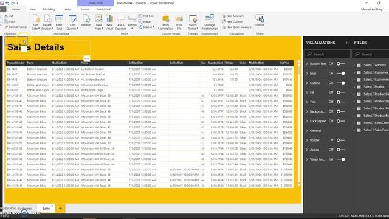Screen dimensions: 389x219
Task: Open the Modeling ribbon tab
Action: coord(49,9)
